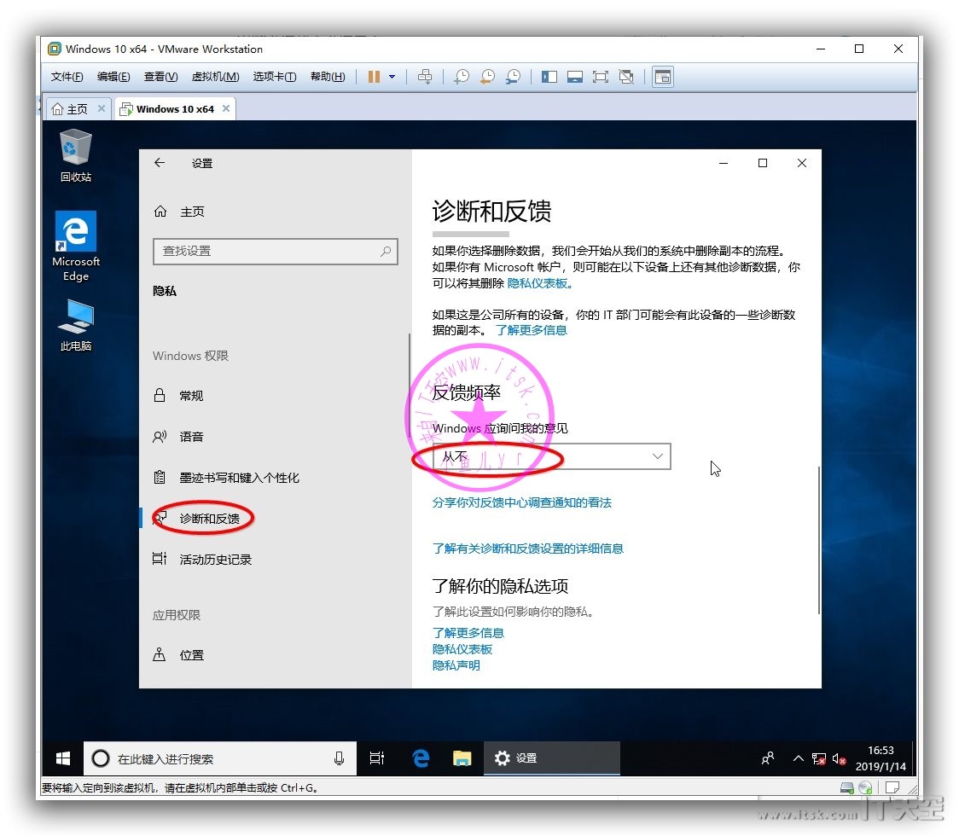Open the 隐私仪表板 link near the bottom
The height and width of the screenshot is (836, 959).
[x=462, y=649]
